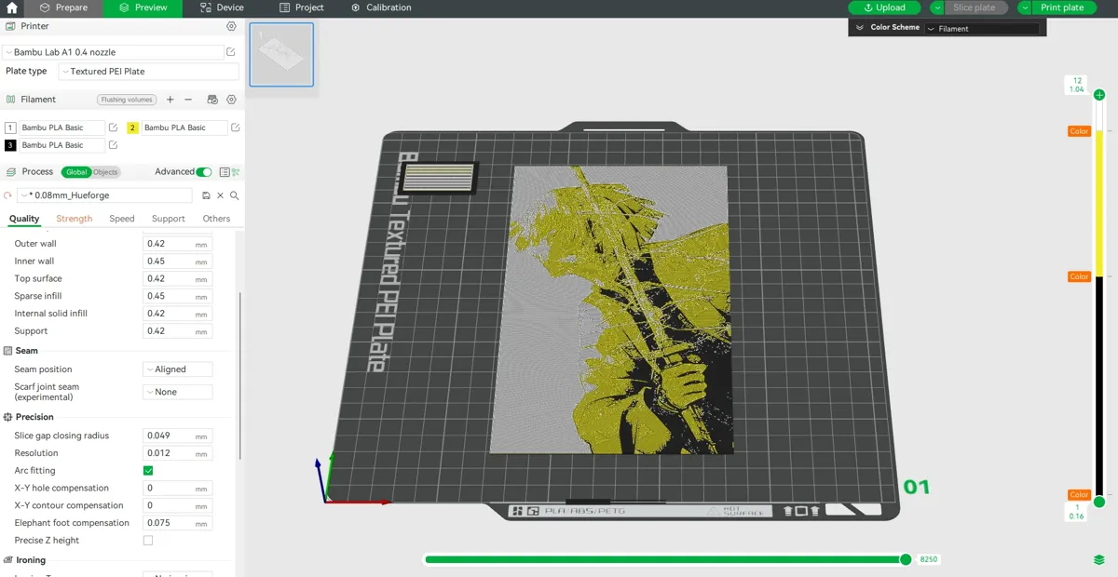Viewport: 1118px width, 577px height.
Task: Open the process settings list icon
Action: 224,172
